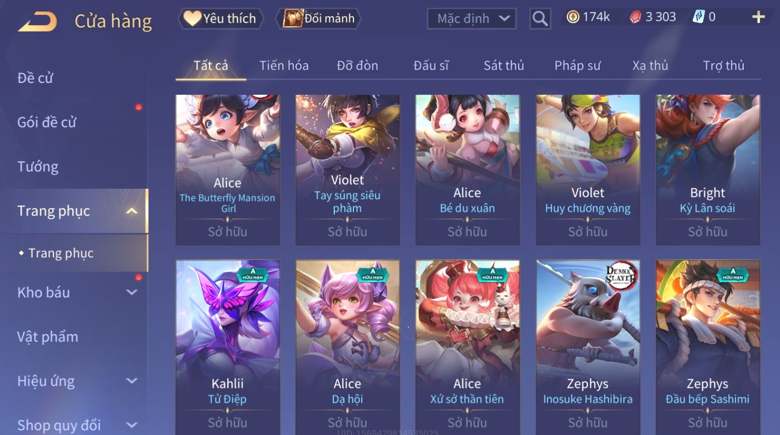
Task: Open Yêu thích heart favorites
Action: 221,19
